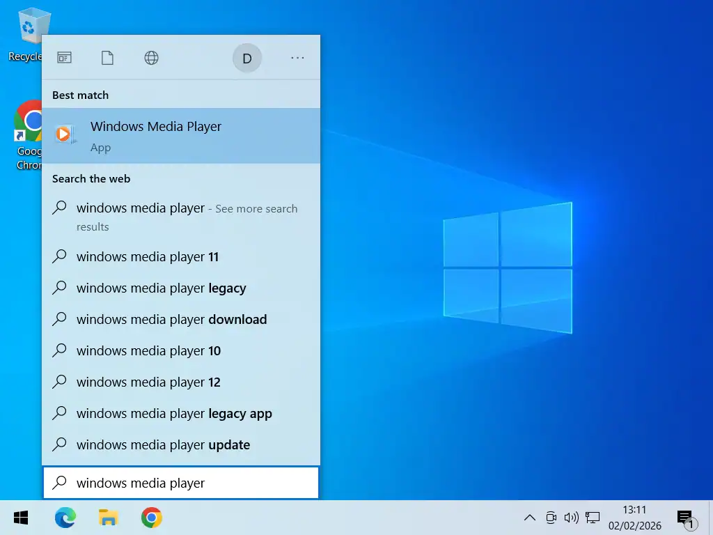Switch to the Apps search filter tab
This screenshot has height=535, width=713.
(64, 58)
